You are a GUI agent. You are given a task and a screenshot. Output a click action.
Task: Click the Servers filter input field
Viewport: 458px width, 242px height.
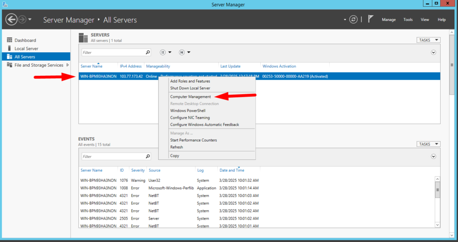pos(113,53)
